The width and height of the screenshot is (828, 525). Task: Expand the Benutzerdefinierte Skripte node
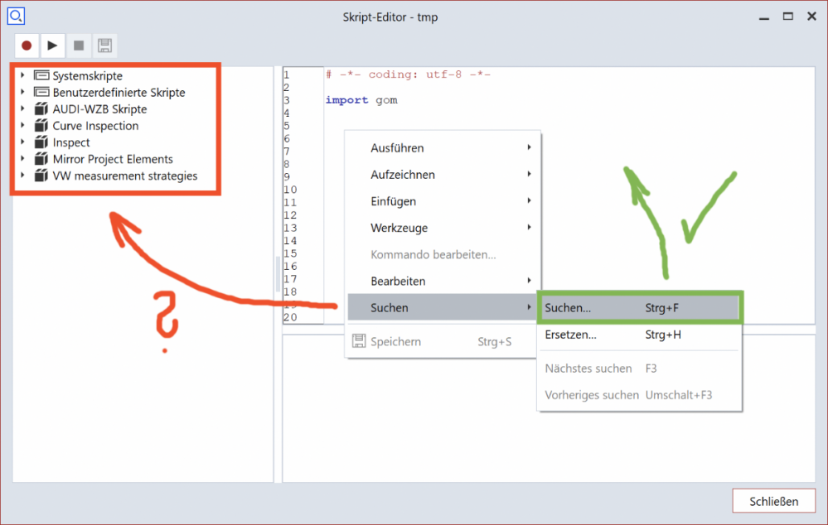coord(23,93)
